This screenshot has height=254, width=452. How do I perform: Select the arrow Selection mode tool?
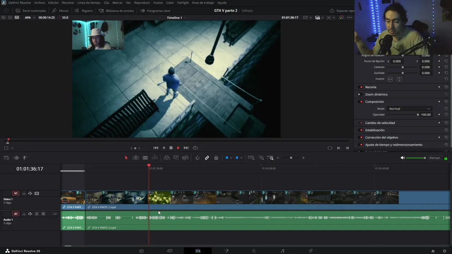click(126, 158)
